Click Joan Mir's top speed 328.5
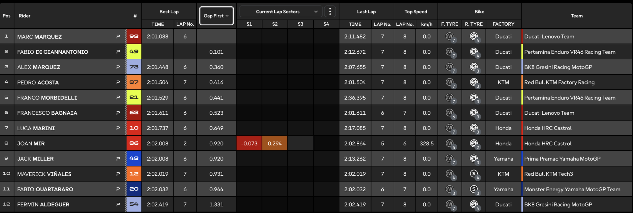Image resolution: width=633 pixels, height=213 pixels. [x=427, y=143]
